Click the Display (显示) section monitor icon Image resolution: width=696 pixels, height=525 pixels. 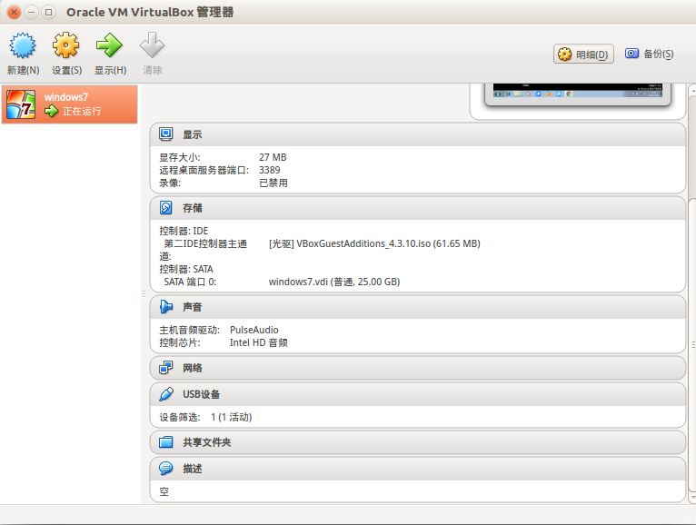(x=166, y=134)
